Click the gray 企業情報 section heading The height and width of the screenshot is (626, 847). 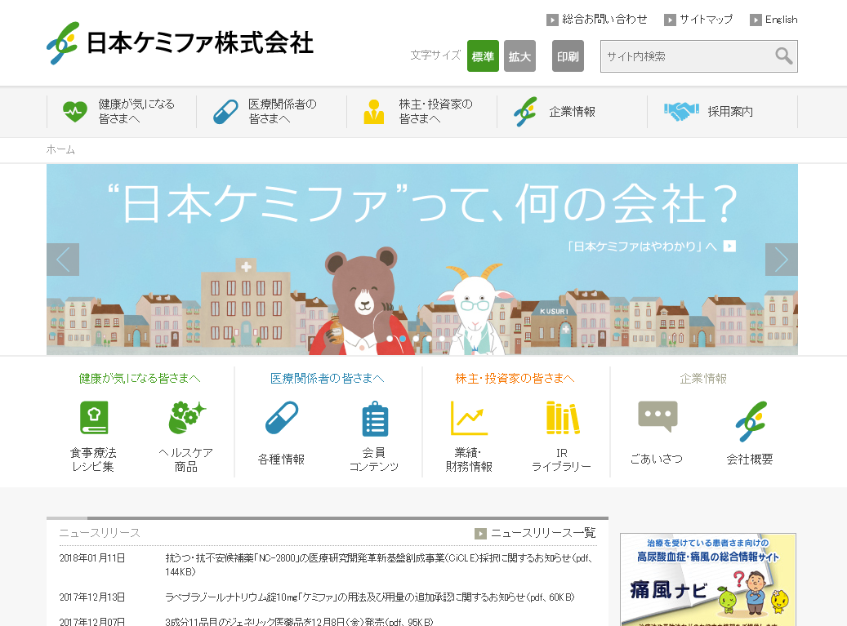(x=703, y=379)
